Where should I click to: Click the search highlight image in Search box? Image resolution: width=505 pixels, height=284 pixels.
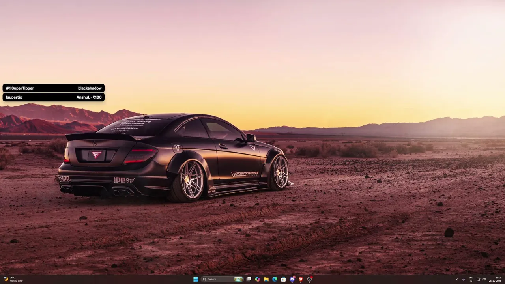[x=238, y=279]
